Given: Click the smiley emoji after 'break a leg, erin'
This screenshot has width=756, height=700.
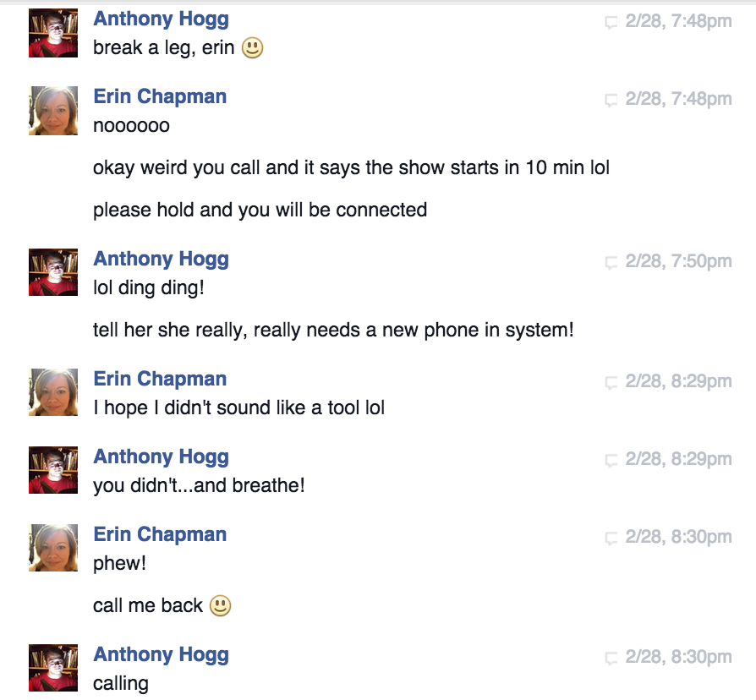Looking at the screenshot, I should coord(252,47).
